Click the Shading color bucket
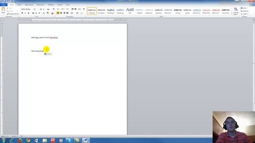 (x=77, y=13)
